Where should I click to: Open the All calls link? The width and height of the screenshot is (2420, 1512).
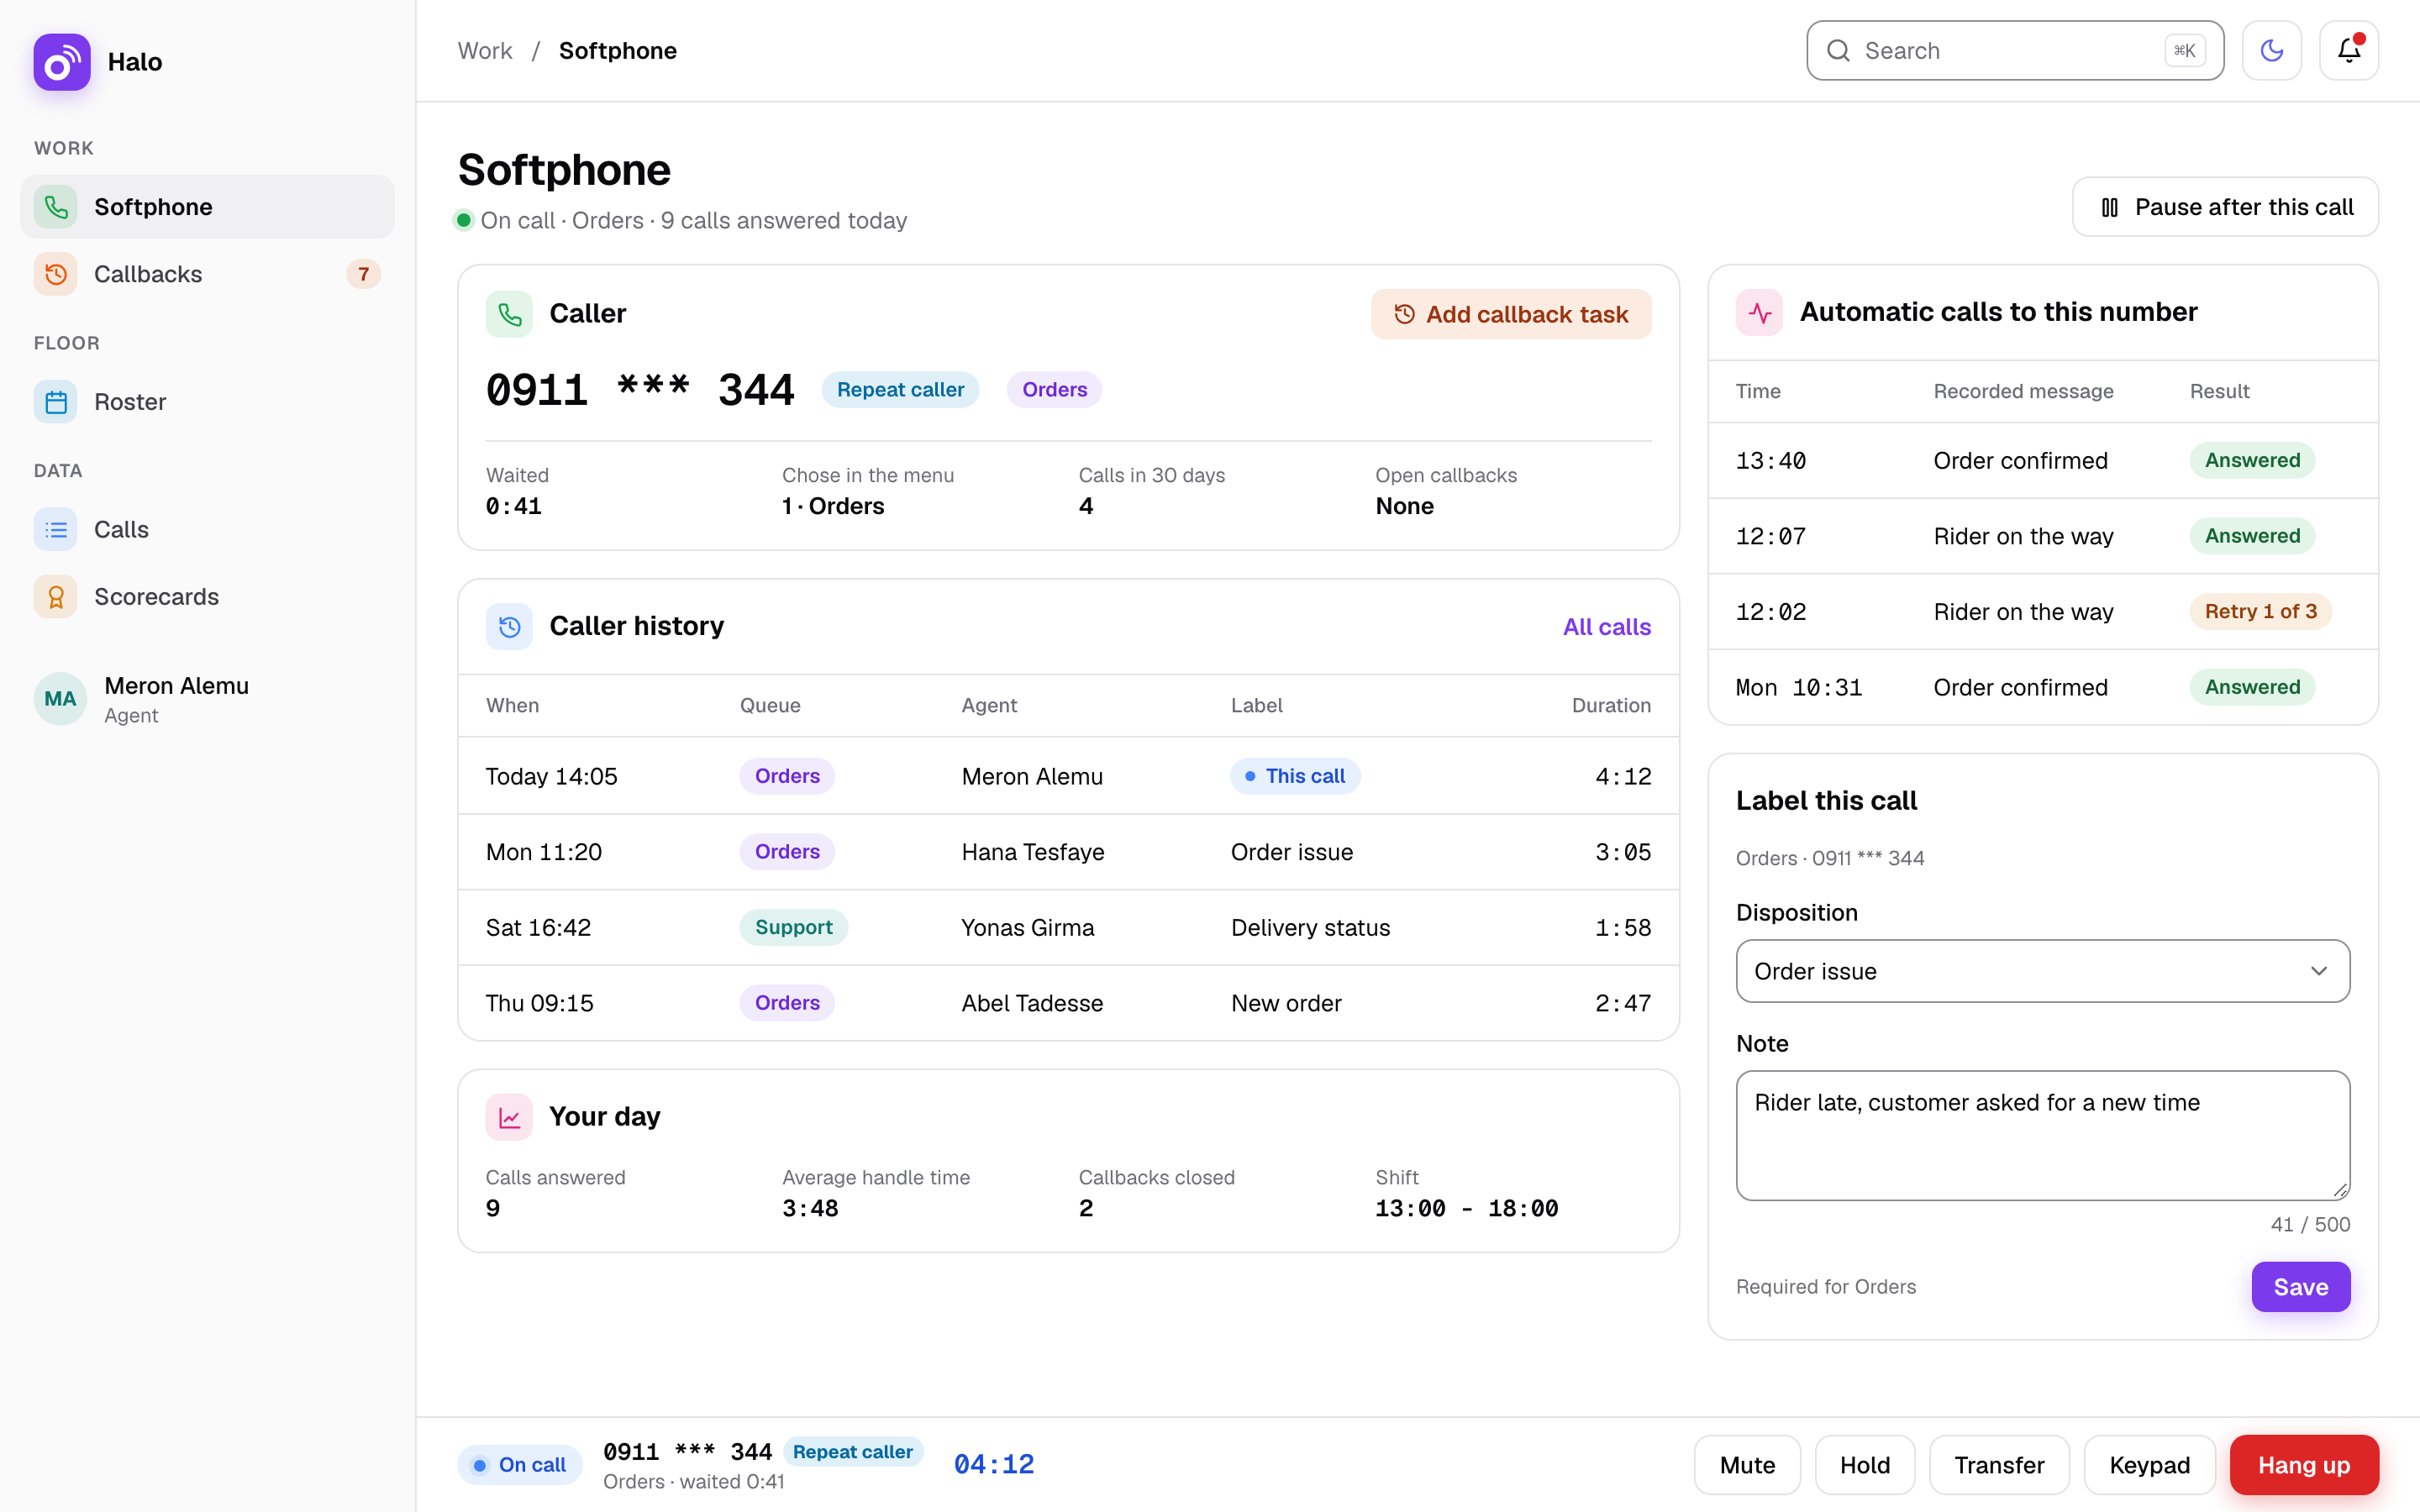1606,627
